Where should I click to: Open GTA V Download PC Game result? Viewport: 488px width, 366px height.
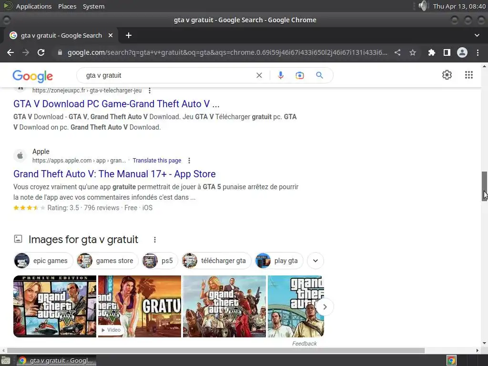116,104
